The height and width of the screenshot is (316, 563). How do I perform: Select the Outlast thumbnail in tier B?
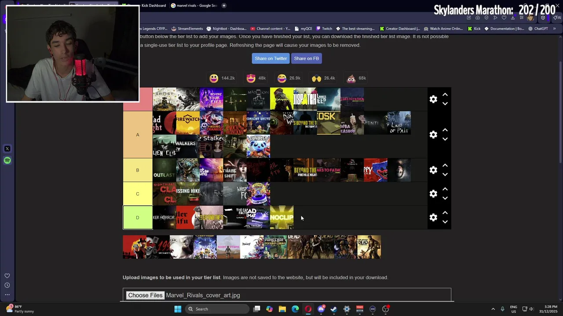click(164, 170)
